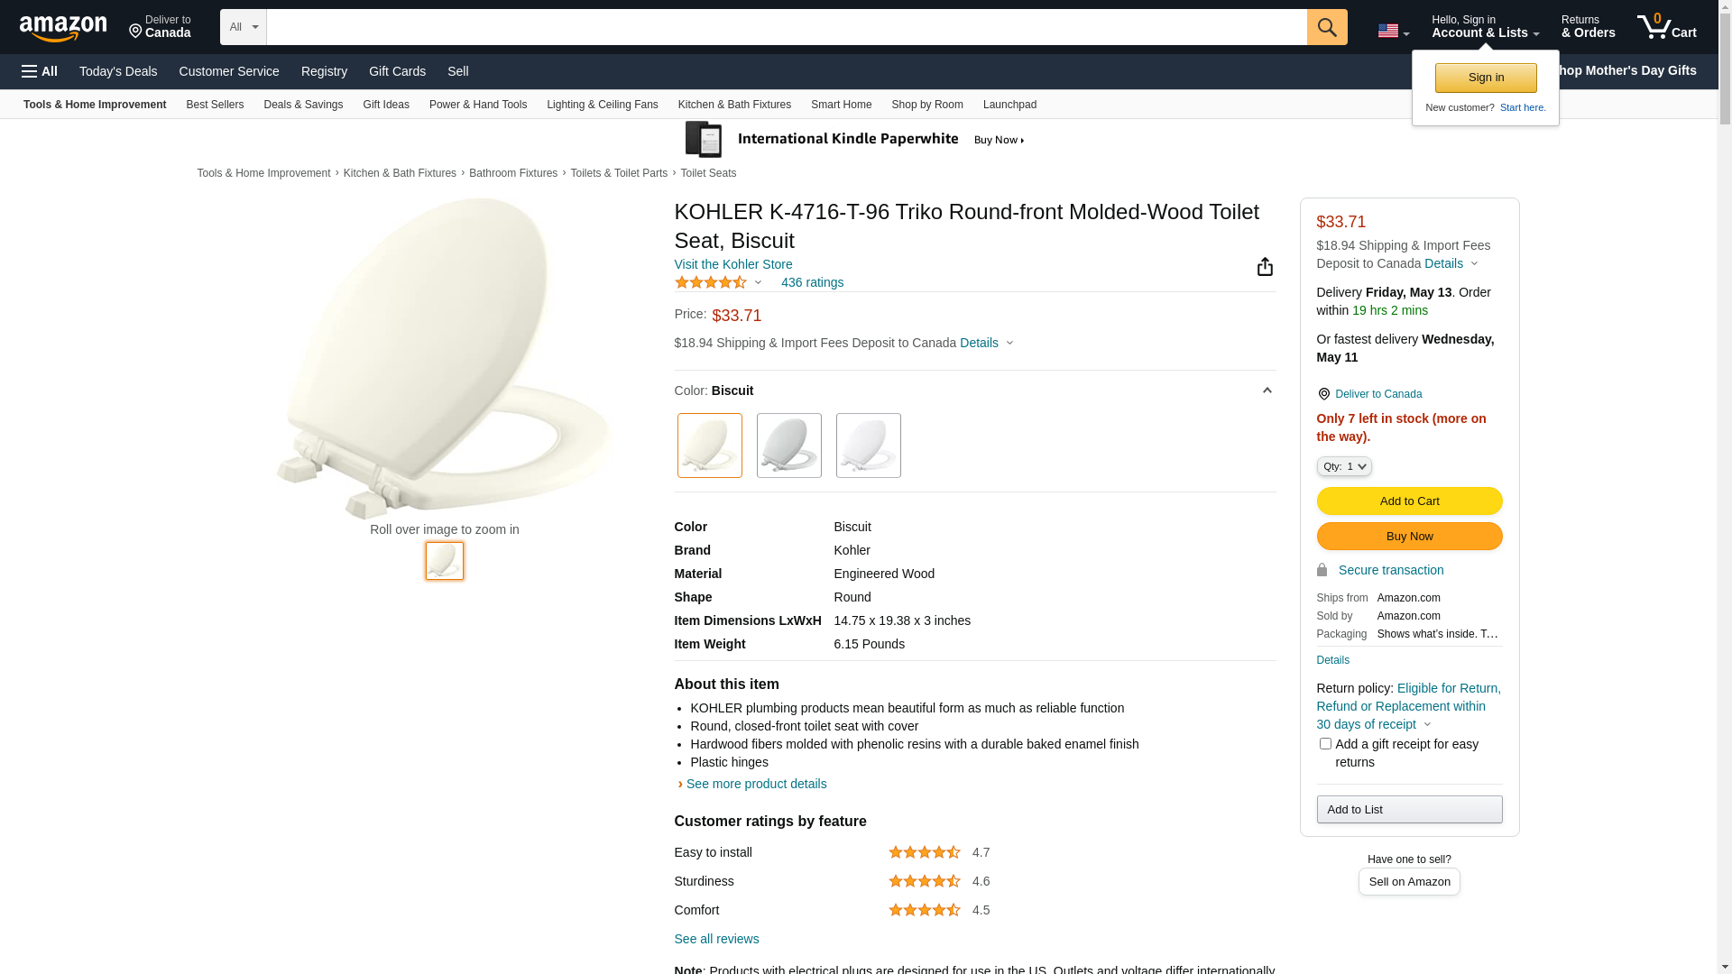Open the All hamburger menu
This screenshot has width=1732, height=974.
pyautogui.click(x=40, y=71)
